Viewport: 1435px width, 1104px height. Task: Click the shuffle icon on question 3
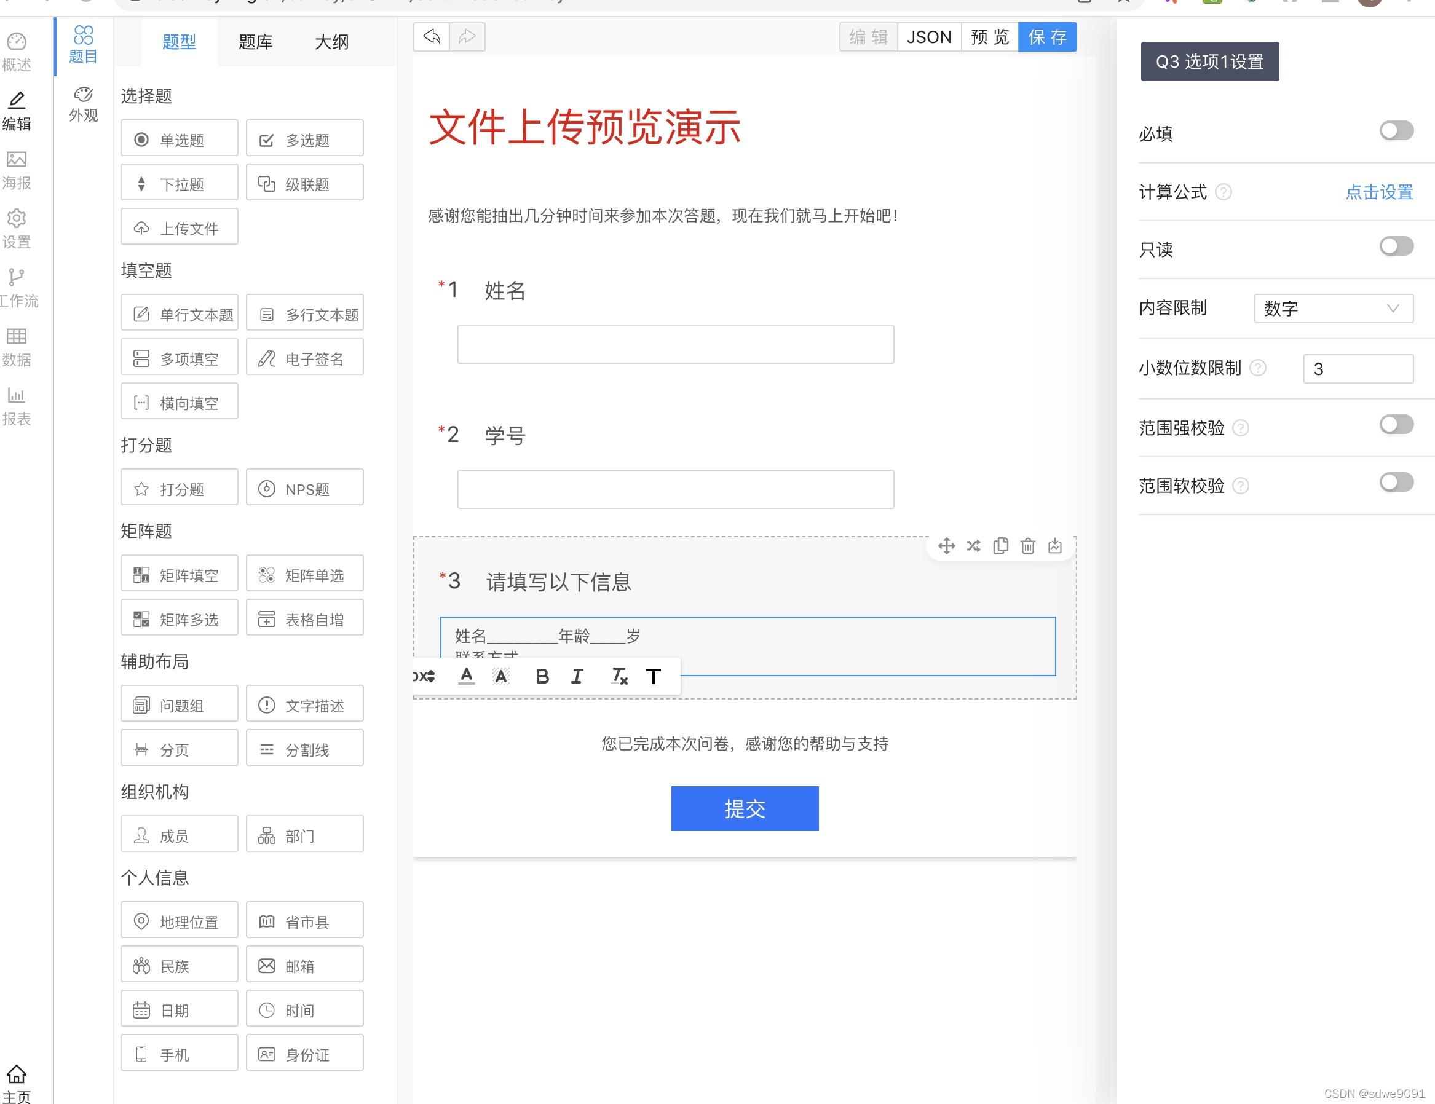(973, 546)
